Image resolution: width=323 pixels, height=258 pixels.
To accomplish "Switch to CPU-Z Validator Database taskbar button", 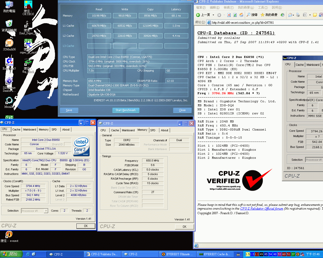I will [102, 254].
